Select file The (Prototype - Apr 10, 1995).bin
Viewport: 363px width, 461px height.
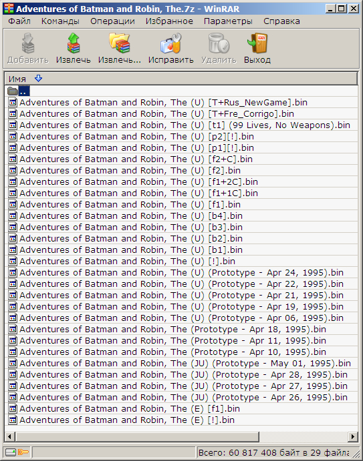tap(173, 352)
